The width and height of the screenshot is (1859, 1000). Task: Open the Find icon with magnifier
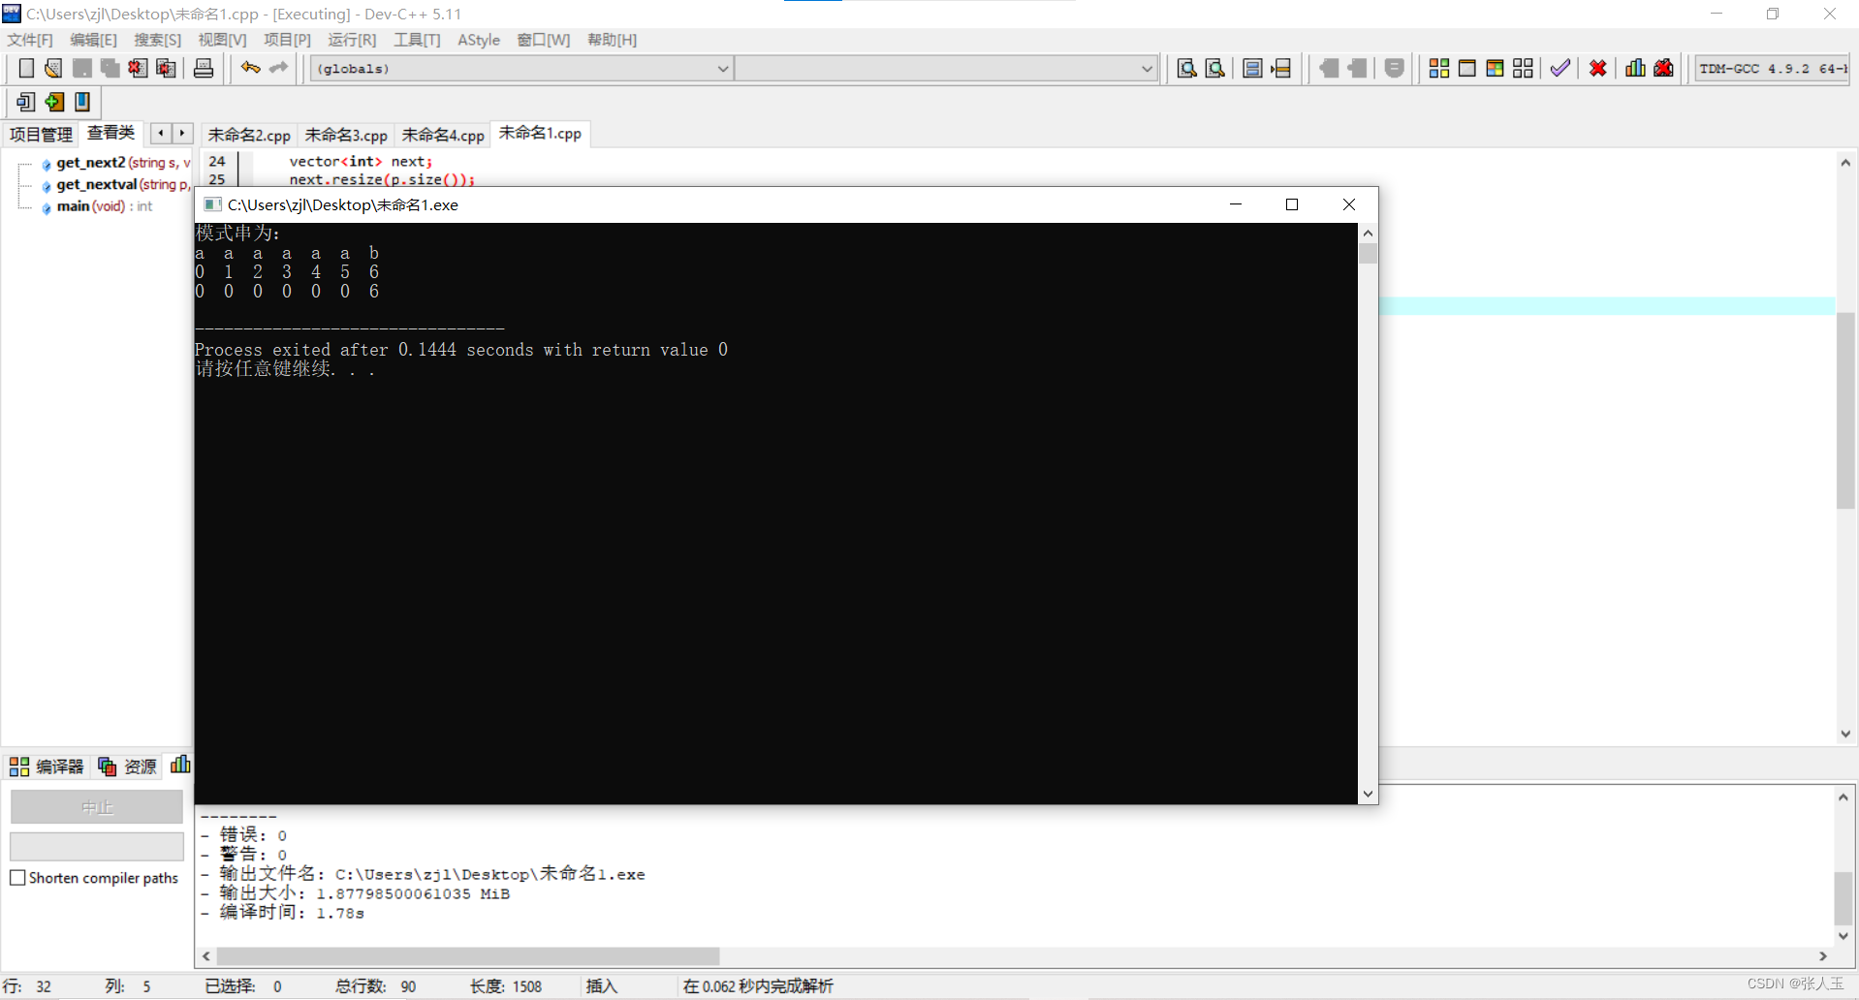coord(1186,68)
